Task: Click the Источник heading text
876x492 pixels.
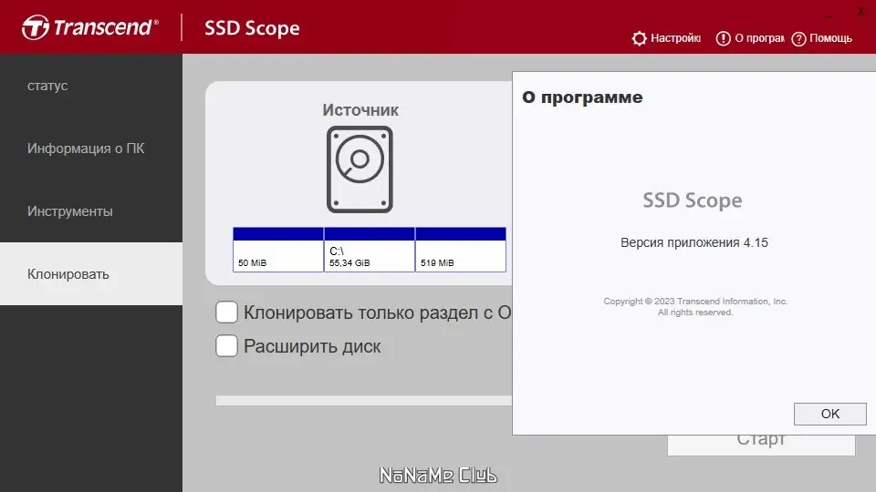Action: [x=360, y=110]
